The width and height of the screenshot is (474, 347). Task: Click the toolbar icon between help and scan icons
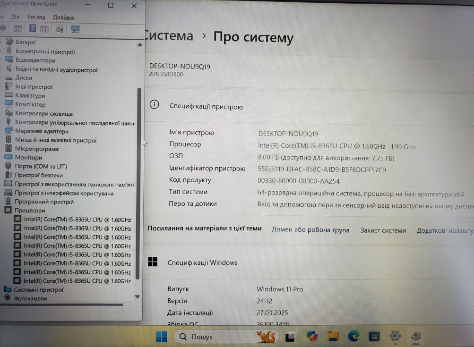(x=44, y=29)
